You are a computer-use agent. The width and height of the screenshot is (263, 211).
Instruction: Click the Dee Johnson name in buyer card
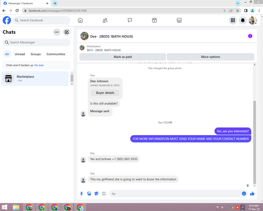tap(99, 81)
